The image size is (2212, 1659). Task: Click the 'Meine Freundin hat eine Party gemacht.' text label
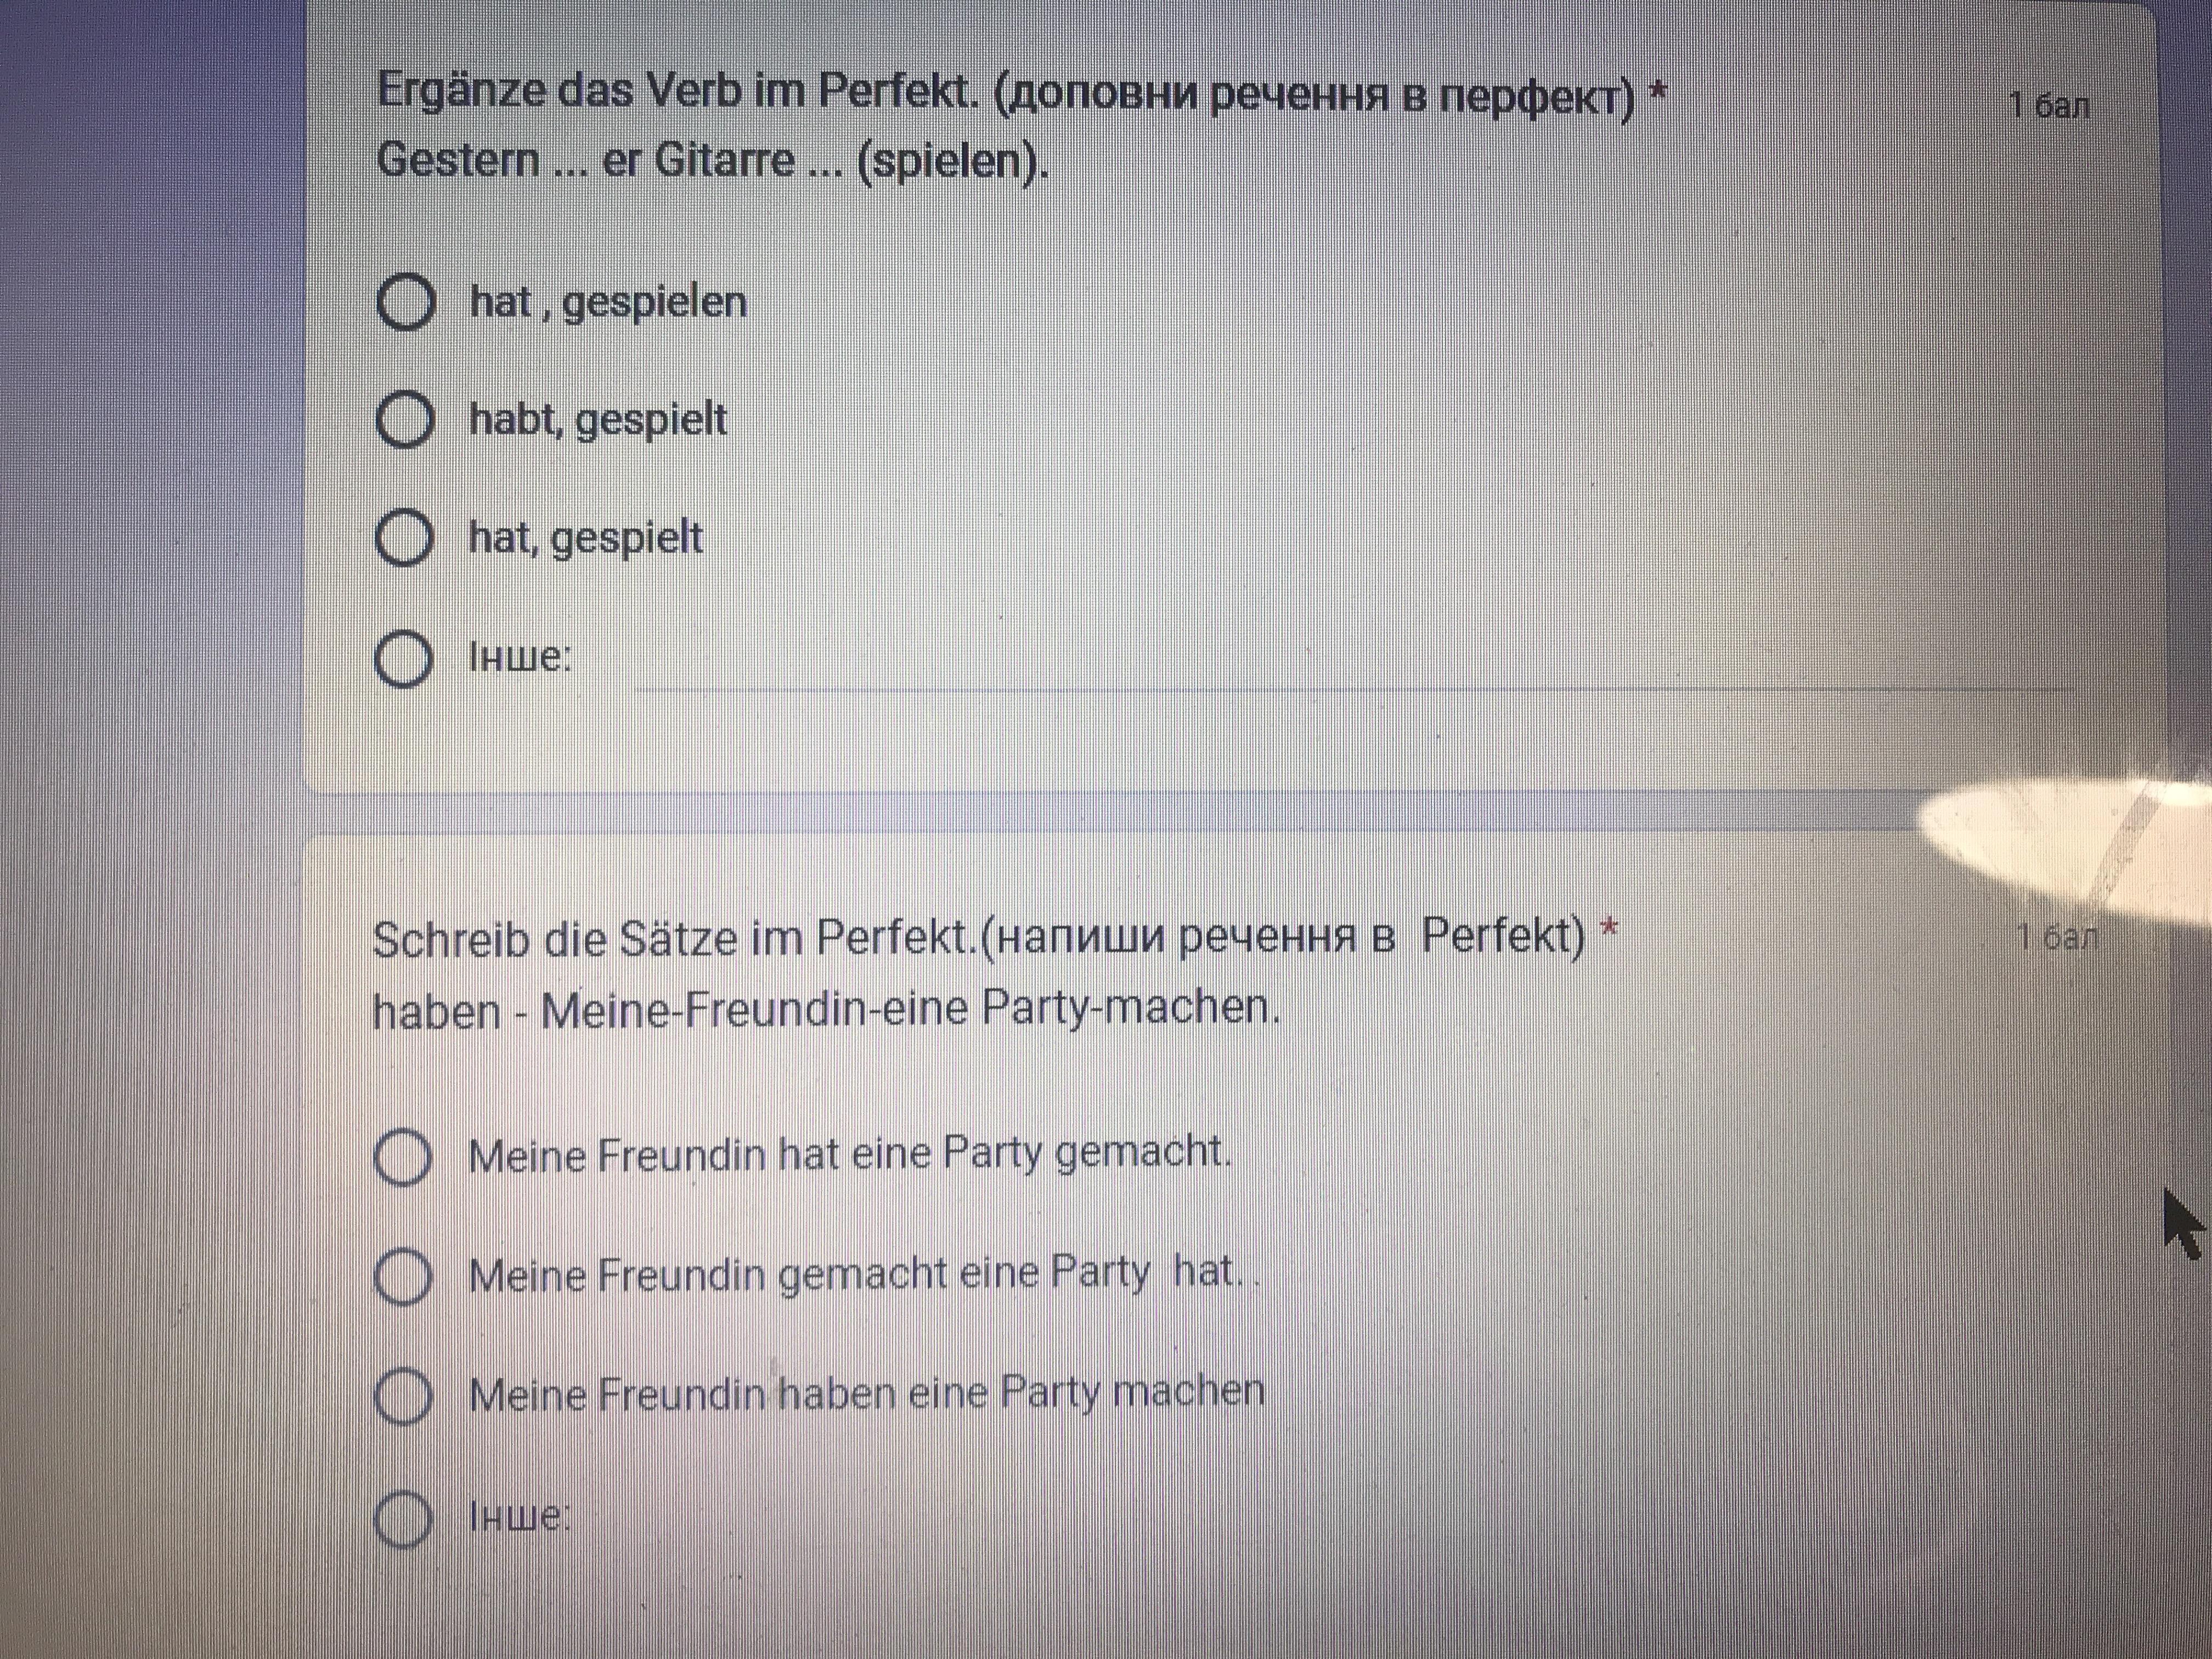850,1154
